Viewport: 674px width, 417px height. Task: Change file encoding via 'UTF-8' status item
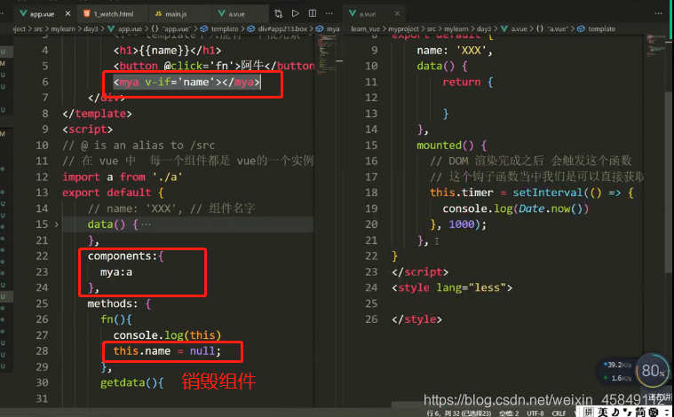point(535,413)
